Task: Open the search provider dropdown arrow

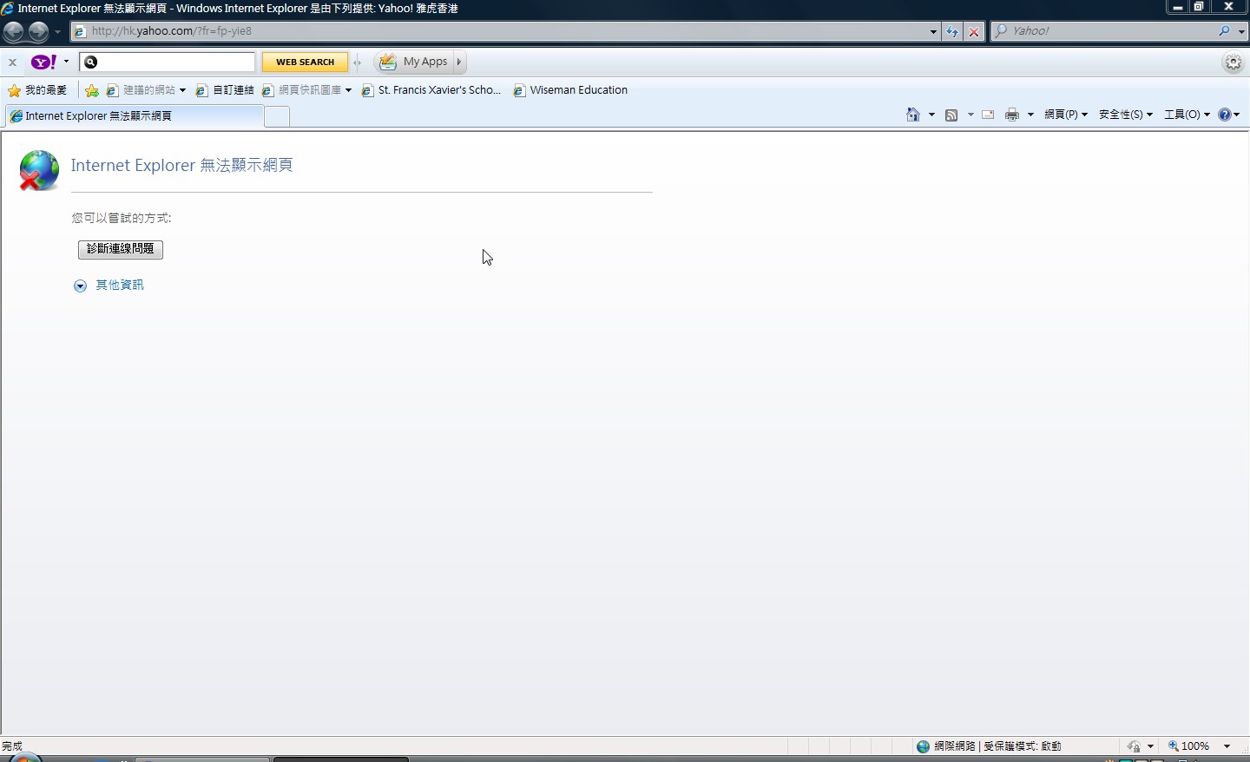Action: pyautogui.click(x=1241, y=31)
